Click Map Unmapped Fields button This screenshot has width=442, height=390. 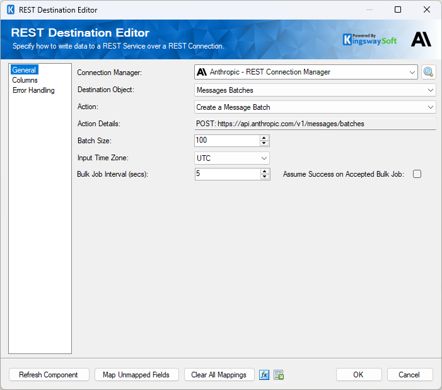(x=136, y=375)
